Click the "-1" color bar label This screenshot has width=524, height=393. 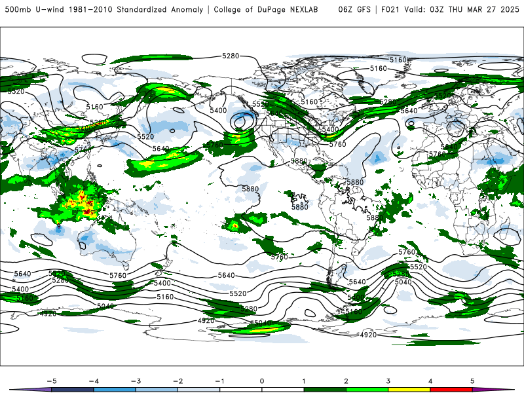point(219,381)
